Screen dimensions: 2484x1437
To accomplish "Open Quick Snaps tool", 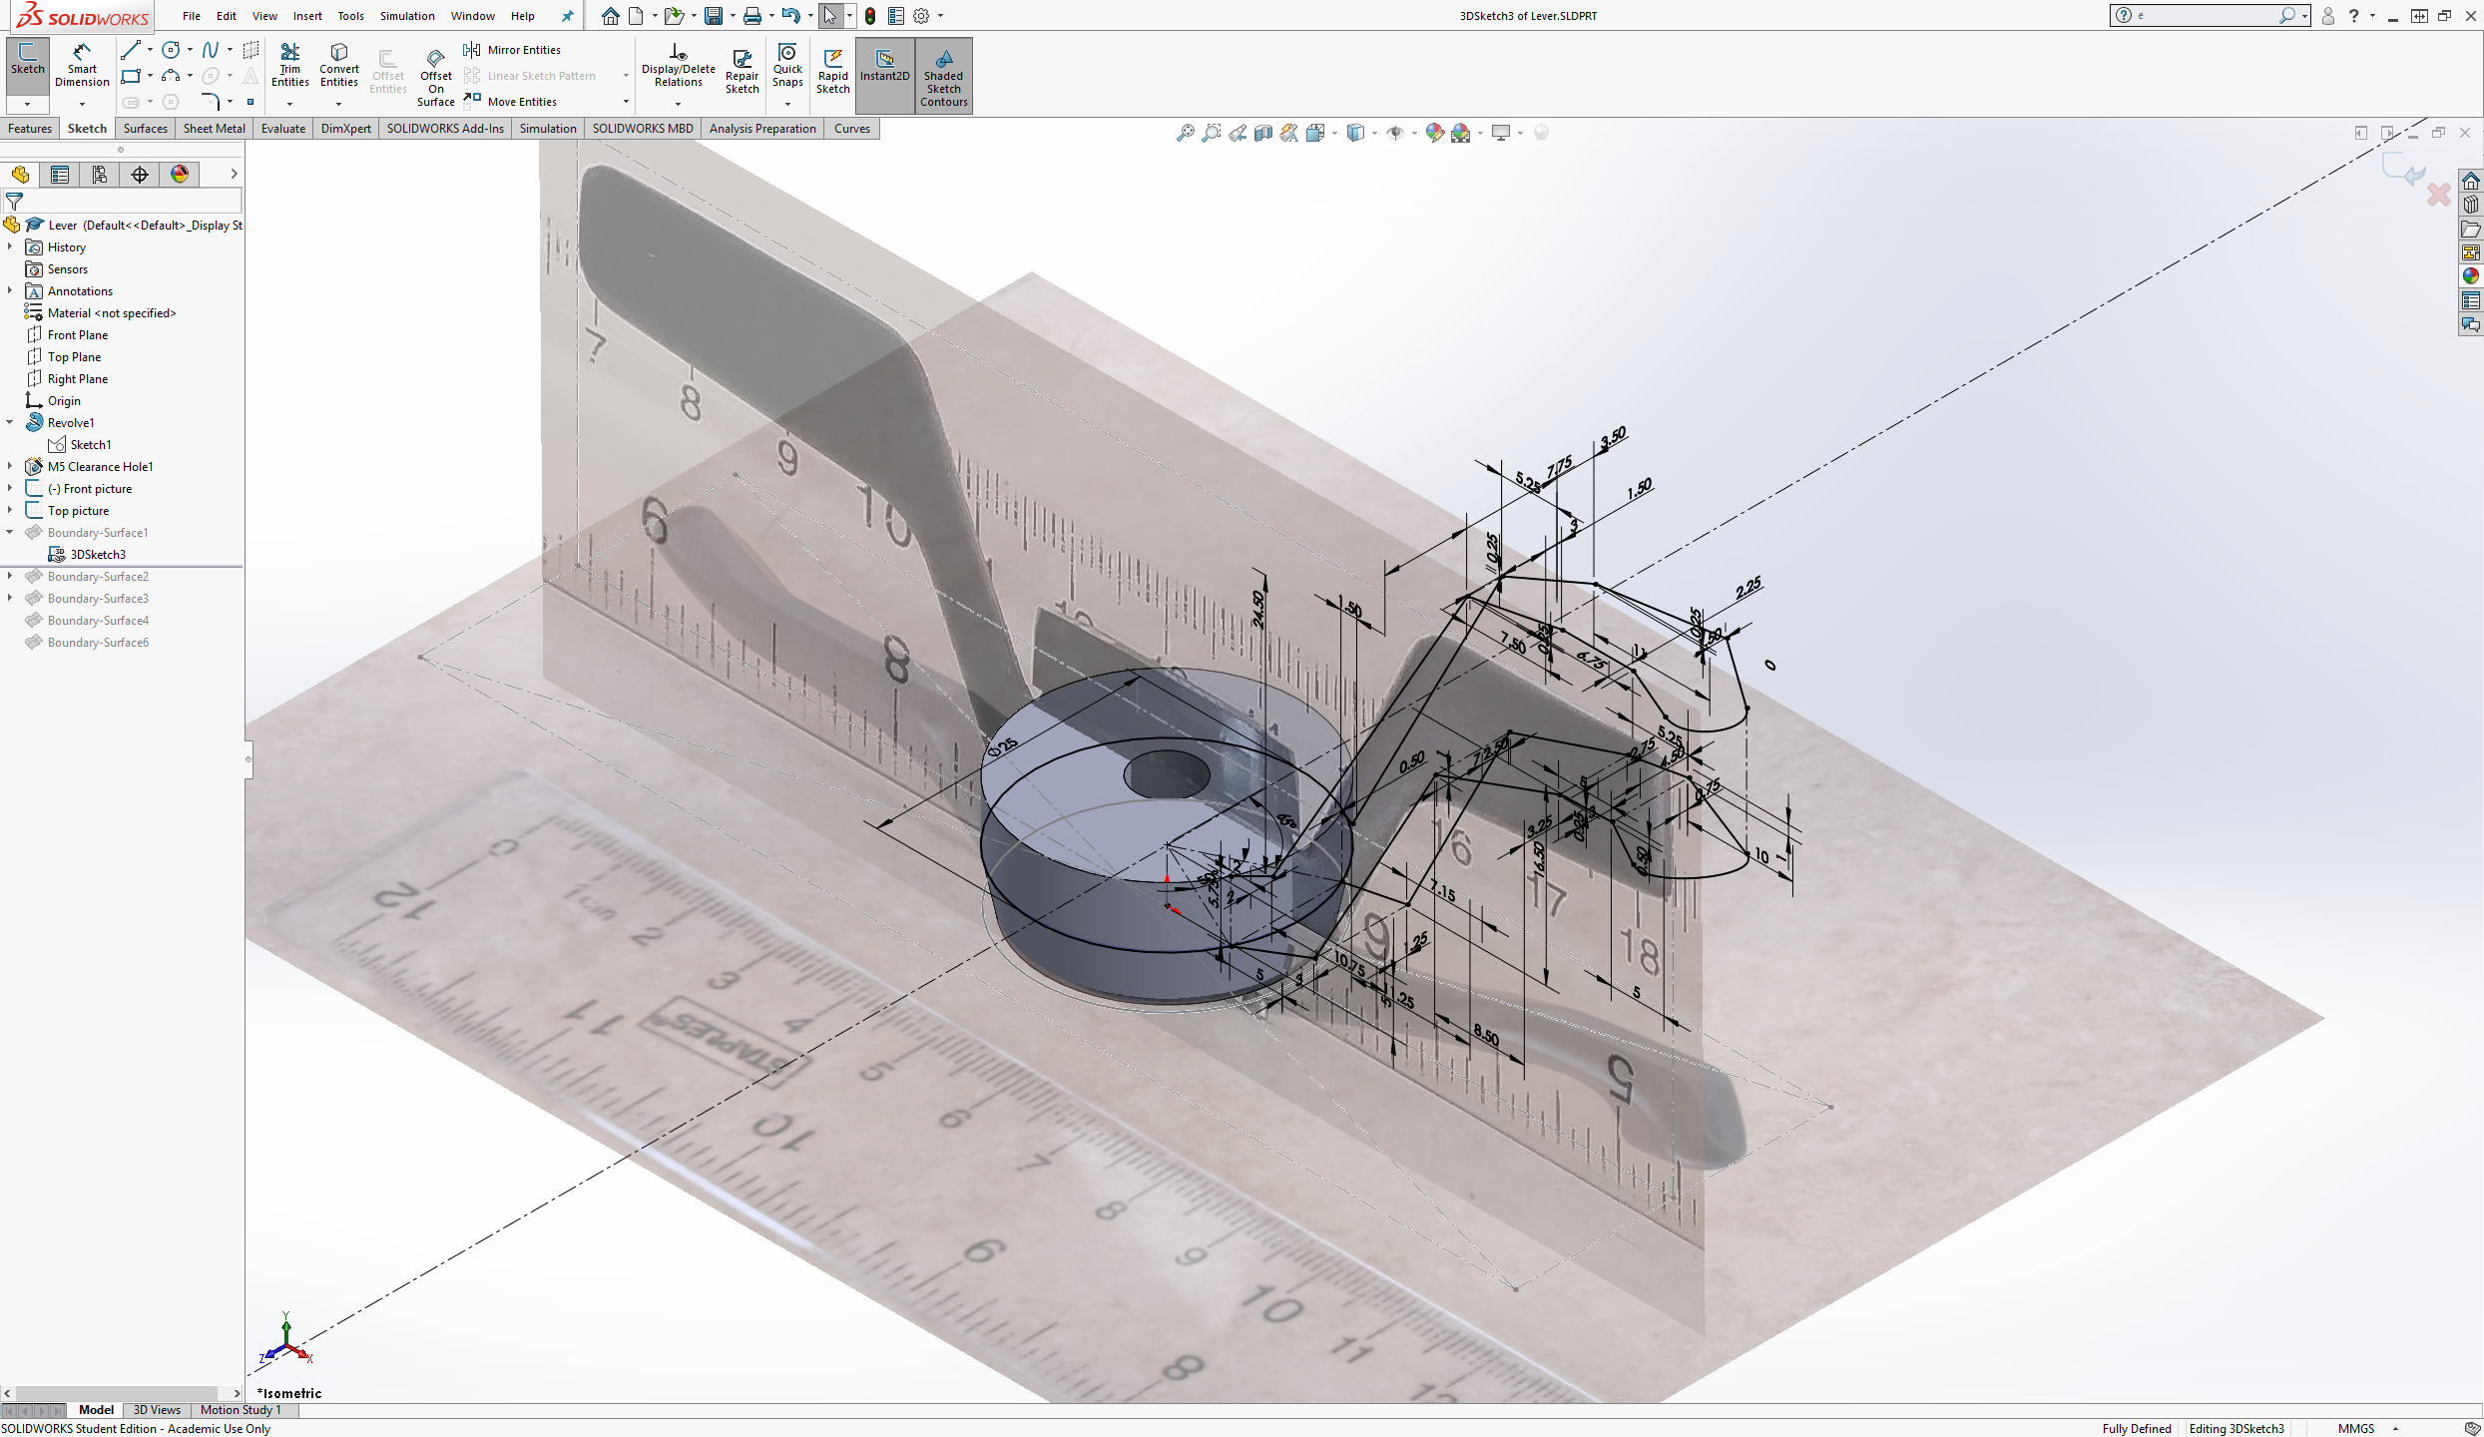I will coord(786,66).
